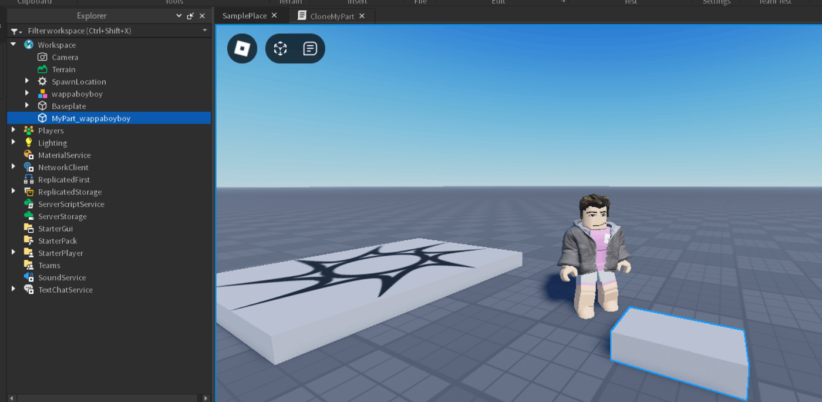Select the Teams label
This screenshot has height=402, width=822.
49,266
